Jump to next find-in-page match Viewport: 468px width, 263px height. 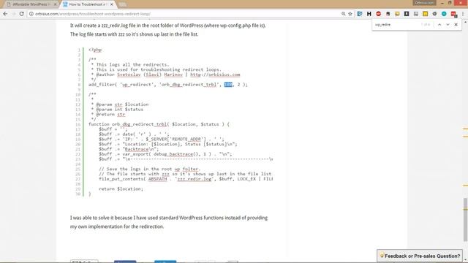click(448, 25)
